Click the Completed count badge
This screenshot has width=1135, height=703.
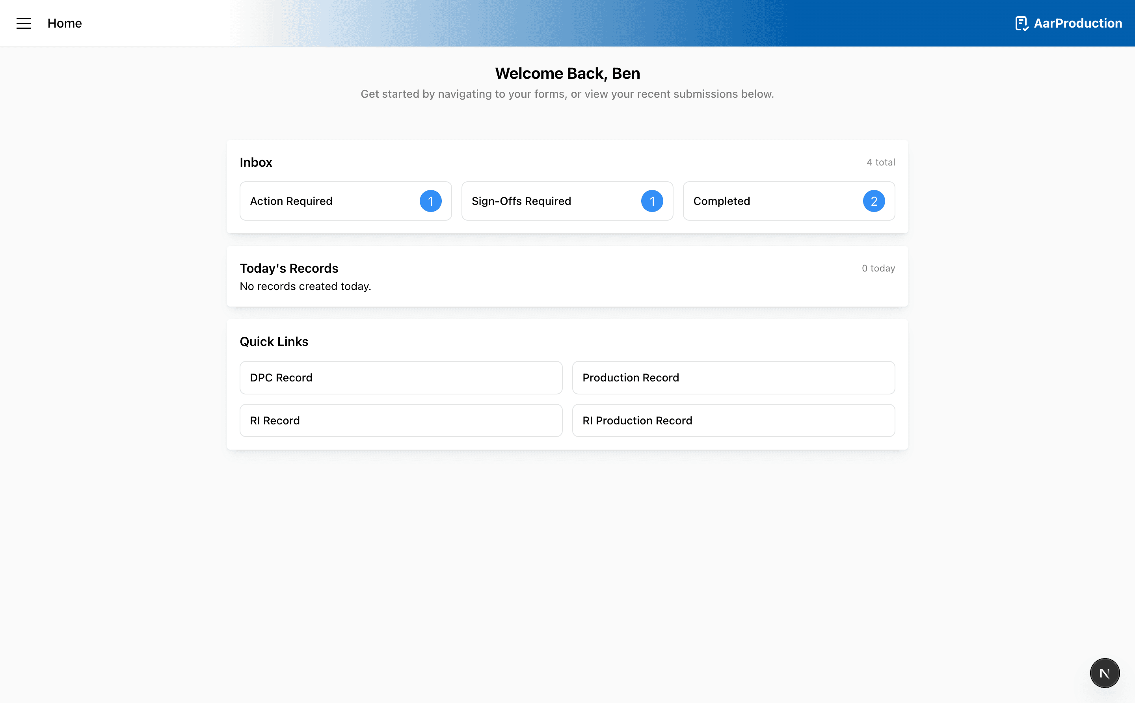point(874,201)
